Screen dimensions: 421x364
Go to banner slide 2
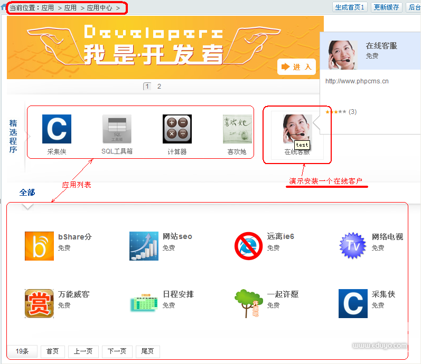click(159, 87)
